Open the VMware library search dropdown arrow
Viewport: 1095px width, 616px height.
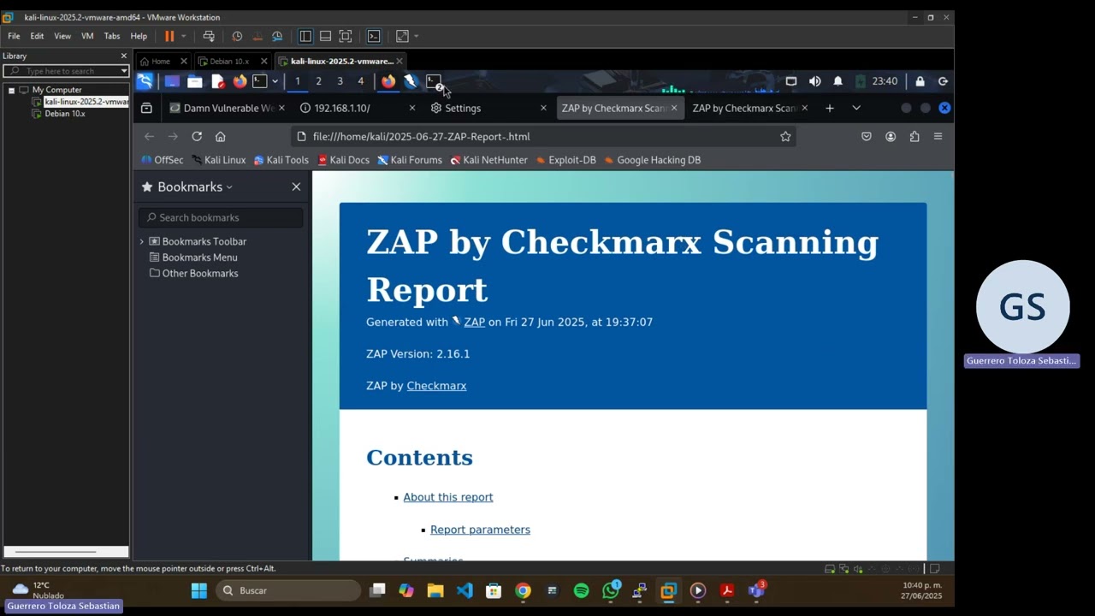tap(124, 71)
